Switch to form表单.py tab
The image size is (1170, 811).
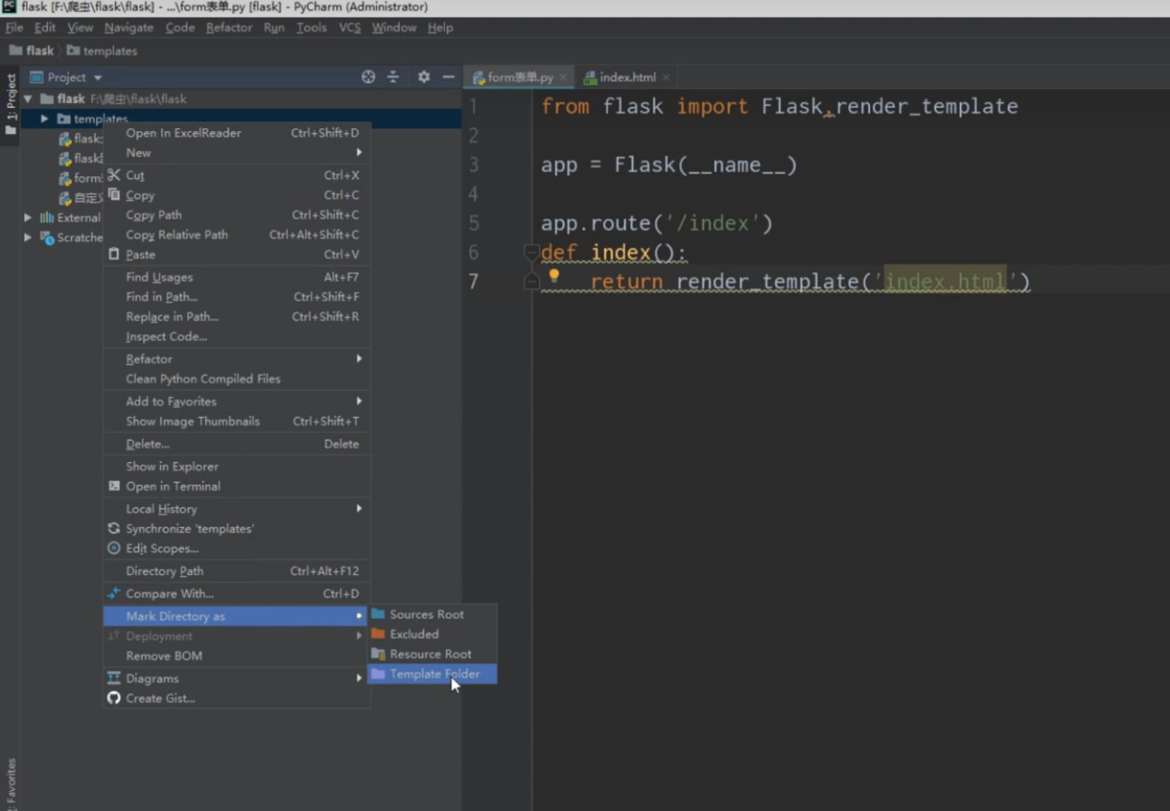tap(519, 78)
